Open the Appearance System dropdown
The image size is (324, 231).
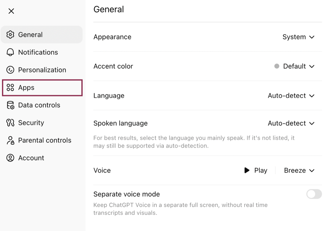pos(298,37)
